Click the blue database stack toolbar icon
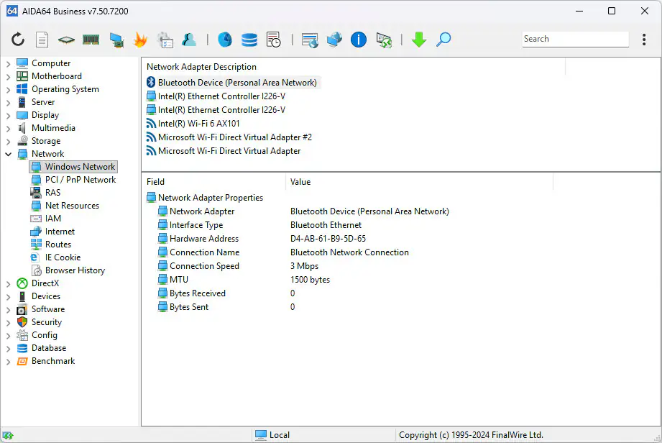662x443 pixels. pyautogui.click(x=249, y=40)
